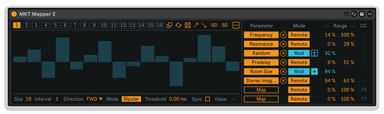Click the circular arrows reset icon
The image size is (384, 114).
(x=179, y=25)
